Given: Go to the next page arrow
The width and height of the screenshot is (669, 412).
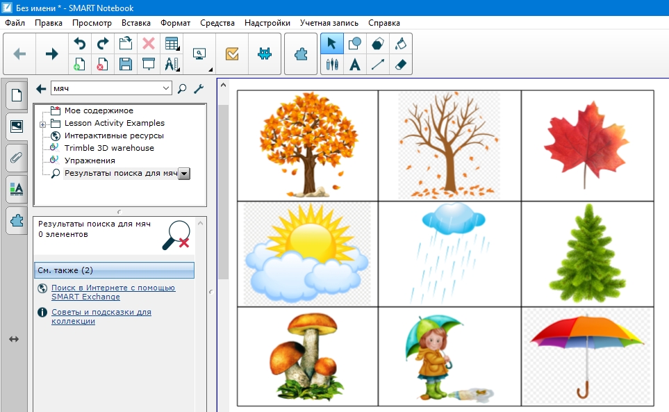Looking at the screenshot, I should (x=51, y=54).
